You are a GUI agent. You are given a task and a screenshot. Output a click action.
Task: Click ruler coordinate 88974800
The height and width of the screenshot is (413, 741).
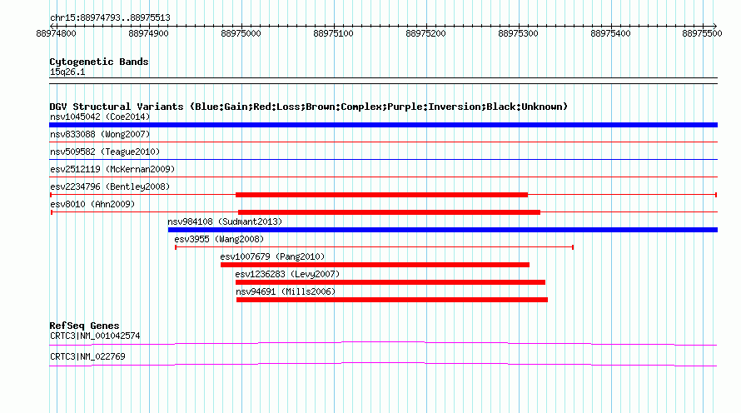[x=56, y=33]
